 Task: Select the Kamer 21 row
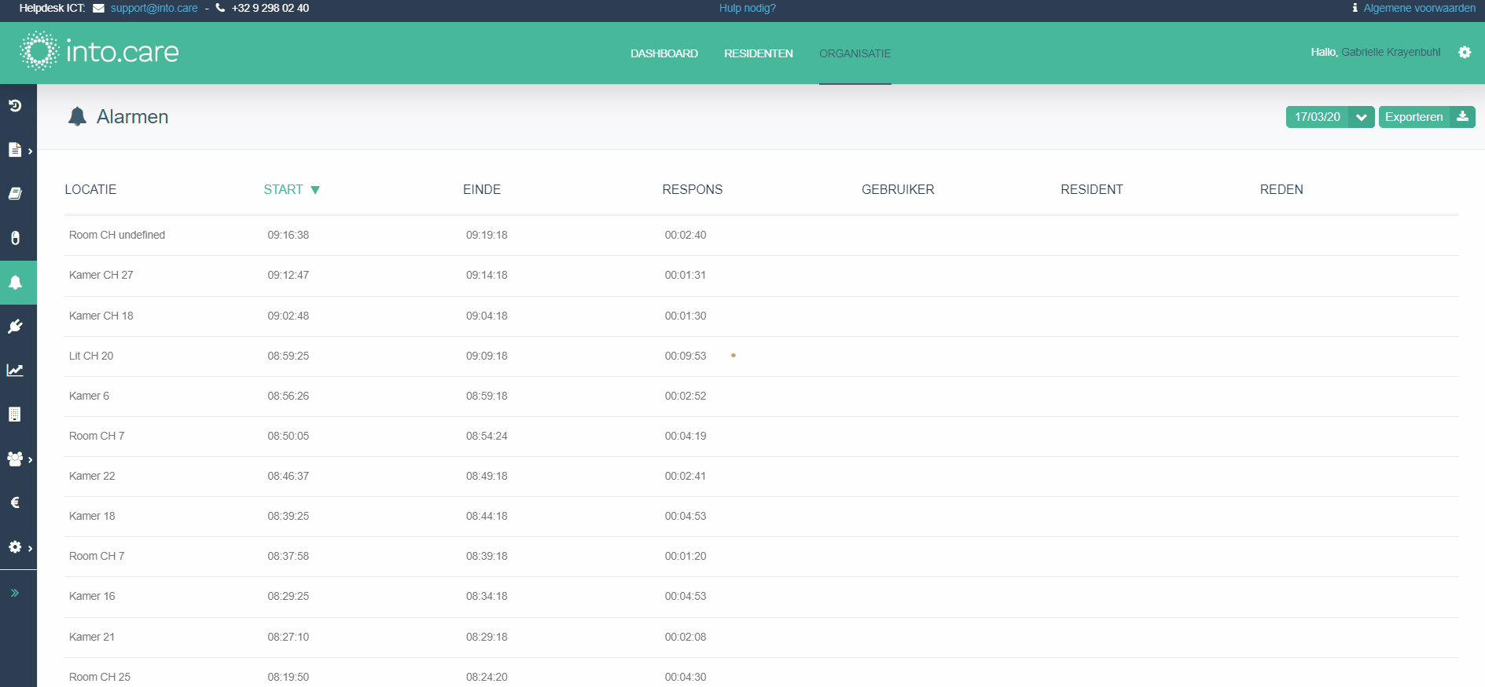pyautogui.click(x=762, y=638)
